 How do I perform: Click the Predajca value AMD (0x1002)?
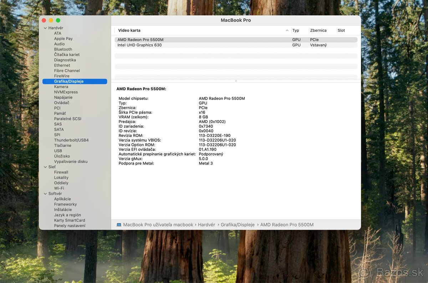point(212,122)
